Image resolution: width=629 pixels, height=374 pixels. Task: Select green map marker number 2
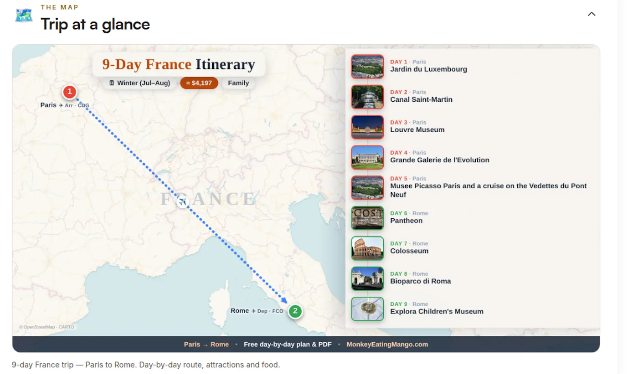[295, 311]
